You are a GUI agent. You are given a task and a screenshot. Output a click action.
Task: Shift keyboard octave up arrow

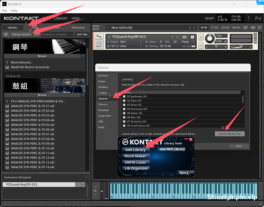click(x=96, y=187)
